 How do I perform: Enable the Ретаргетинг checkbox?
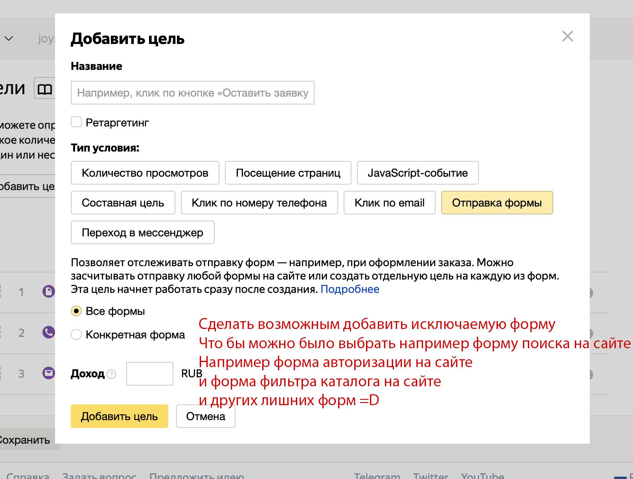click(76, 122)
